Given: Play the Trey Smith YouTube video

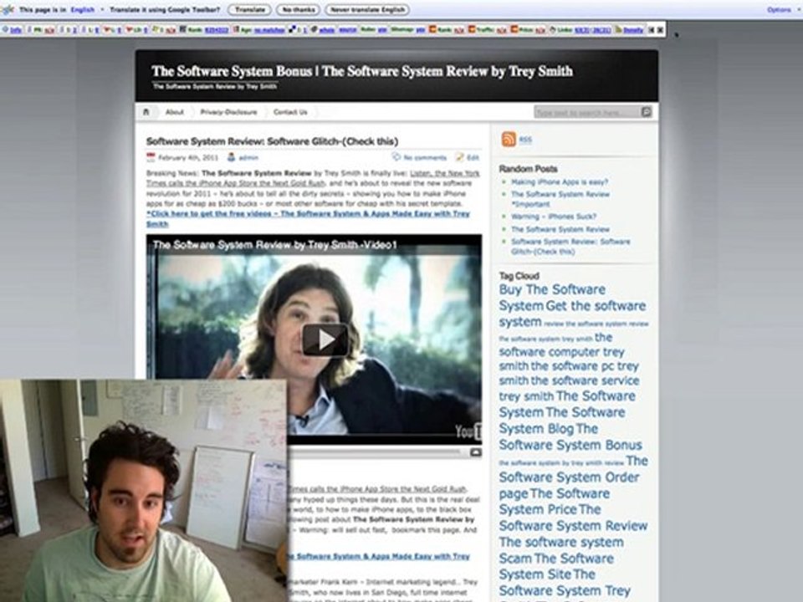Looking at the screenshot, I should coord(325,339).
